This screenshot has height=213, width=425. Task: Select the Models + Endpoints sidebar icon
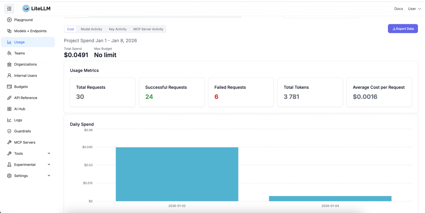(9, 31)
